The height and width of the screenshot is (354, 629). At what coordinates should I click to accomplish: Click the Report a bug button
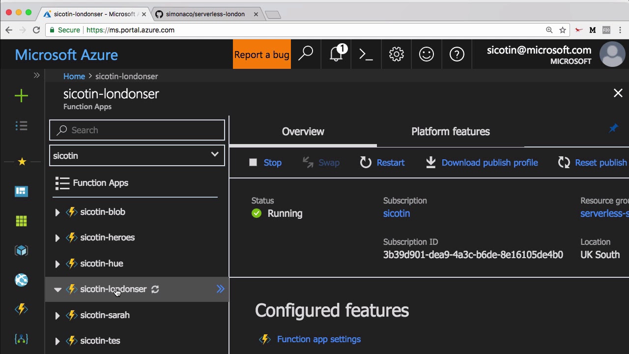coord(262,54)
